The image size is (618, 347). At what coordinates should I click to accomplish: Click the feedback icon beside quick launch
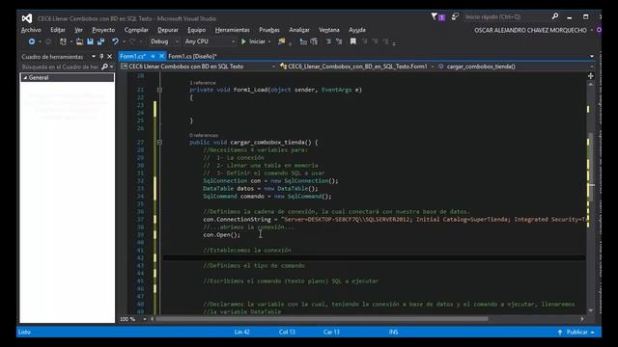tap(455, 16)
